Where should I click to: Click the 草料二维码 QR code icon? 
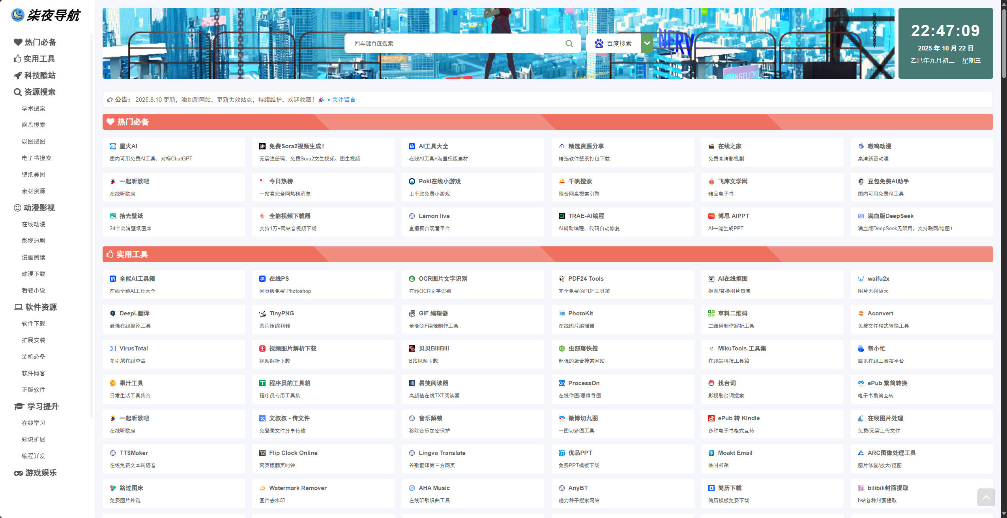(x=711, y=313)
